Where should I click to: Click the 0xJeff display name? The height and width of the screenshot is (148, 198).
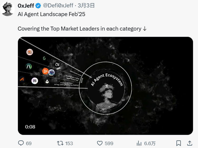[26, 6]
